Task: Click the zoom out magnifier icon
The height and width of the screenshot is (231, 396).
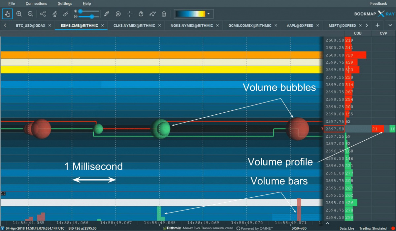Action: pos(30,14)
